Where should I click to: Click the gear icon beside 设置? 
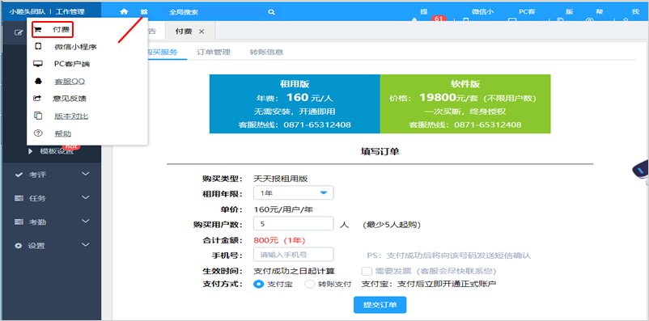tap(19, 246)
